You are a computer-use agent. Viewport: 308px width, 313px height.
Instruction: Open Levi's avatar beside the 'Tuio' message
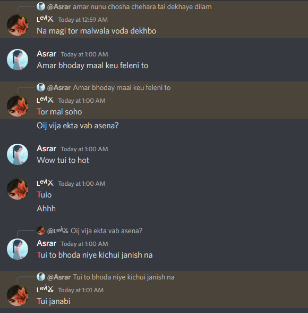click(x=18, y=189)
